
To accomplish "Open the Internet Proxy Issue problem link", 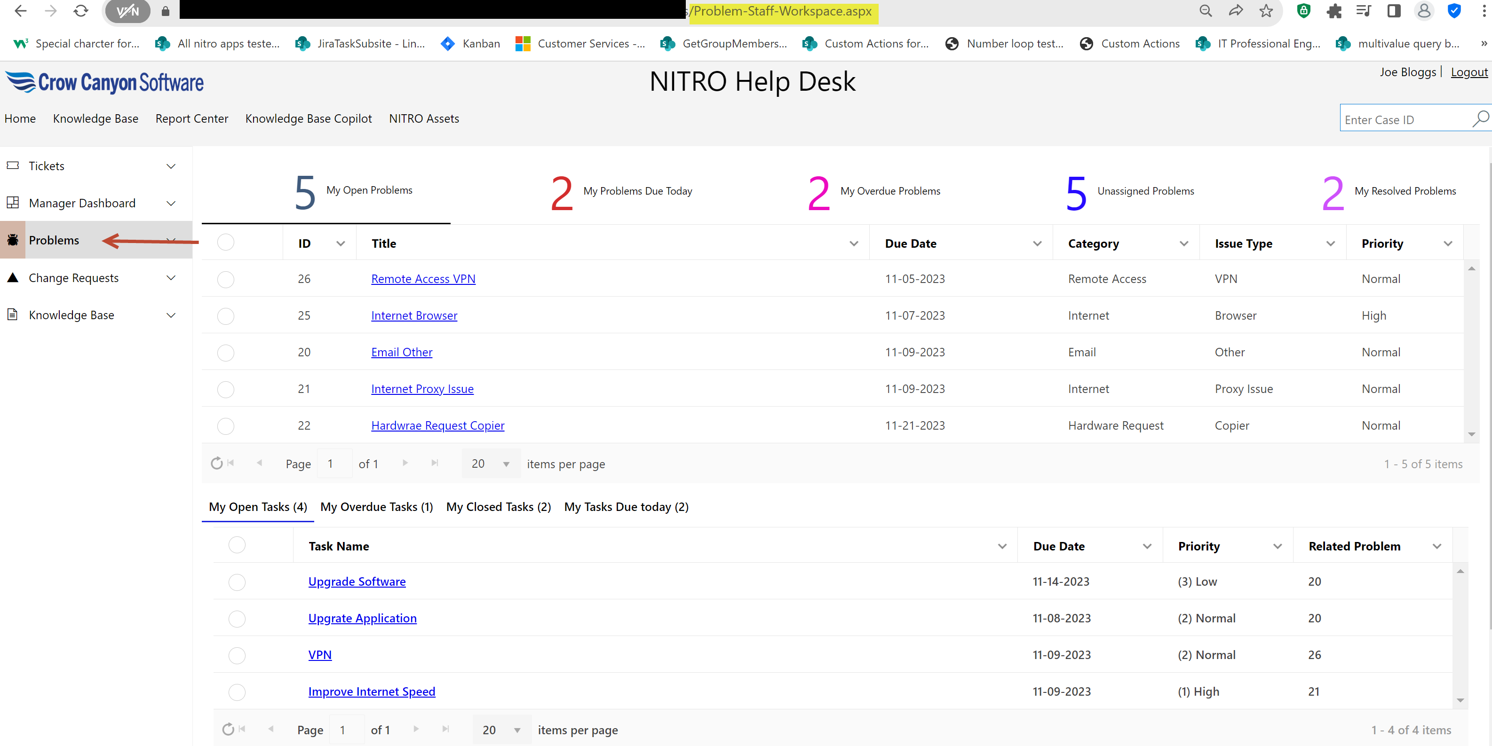I will coord(422,389).
